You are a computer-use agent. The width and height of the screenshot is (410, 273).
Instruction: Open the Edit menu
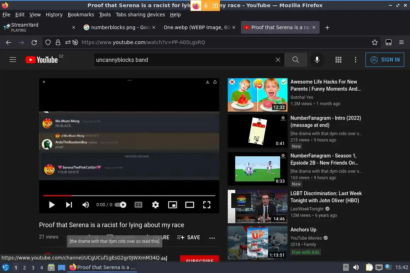point(20,15)
